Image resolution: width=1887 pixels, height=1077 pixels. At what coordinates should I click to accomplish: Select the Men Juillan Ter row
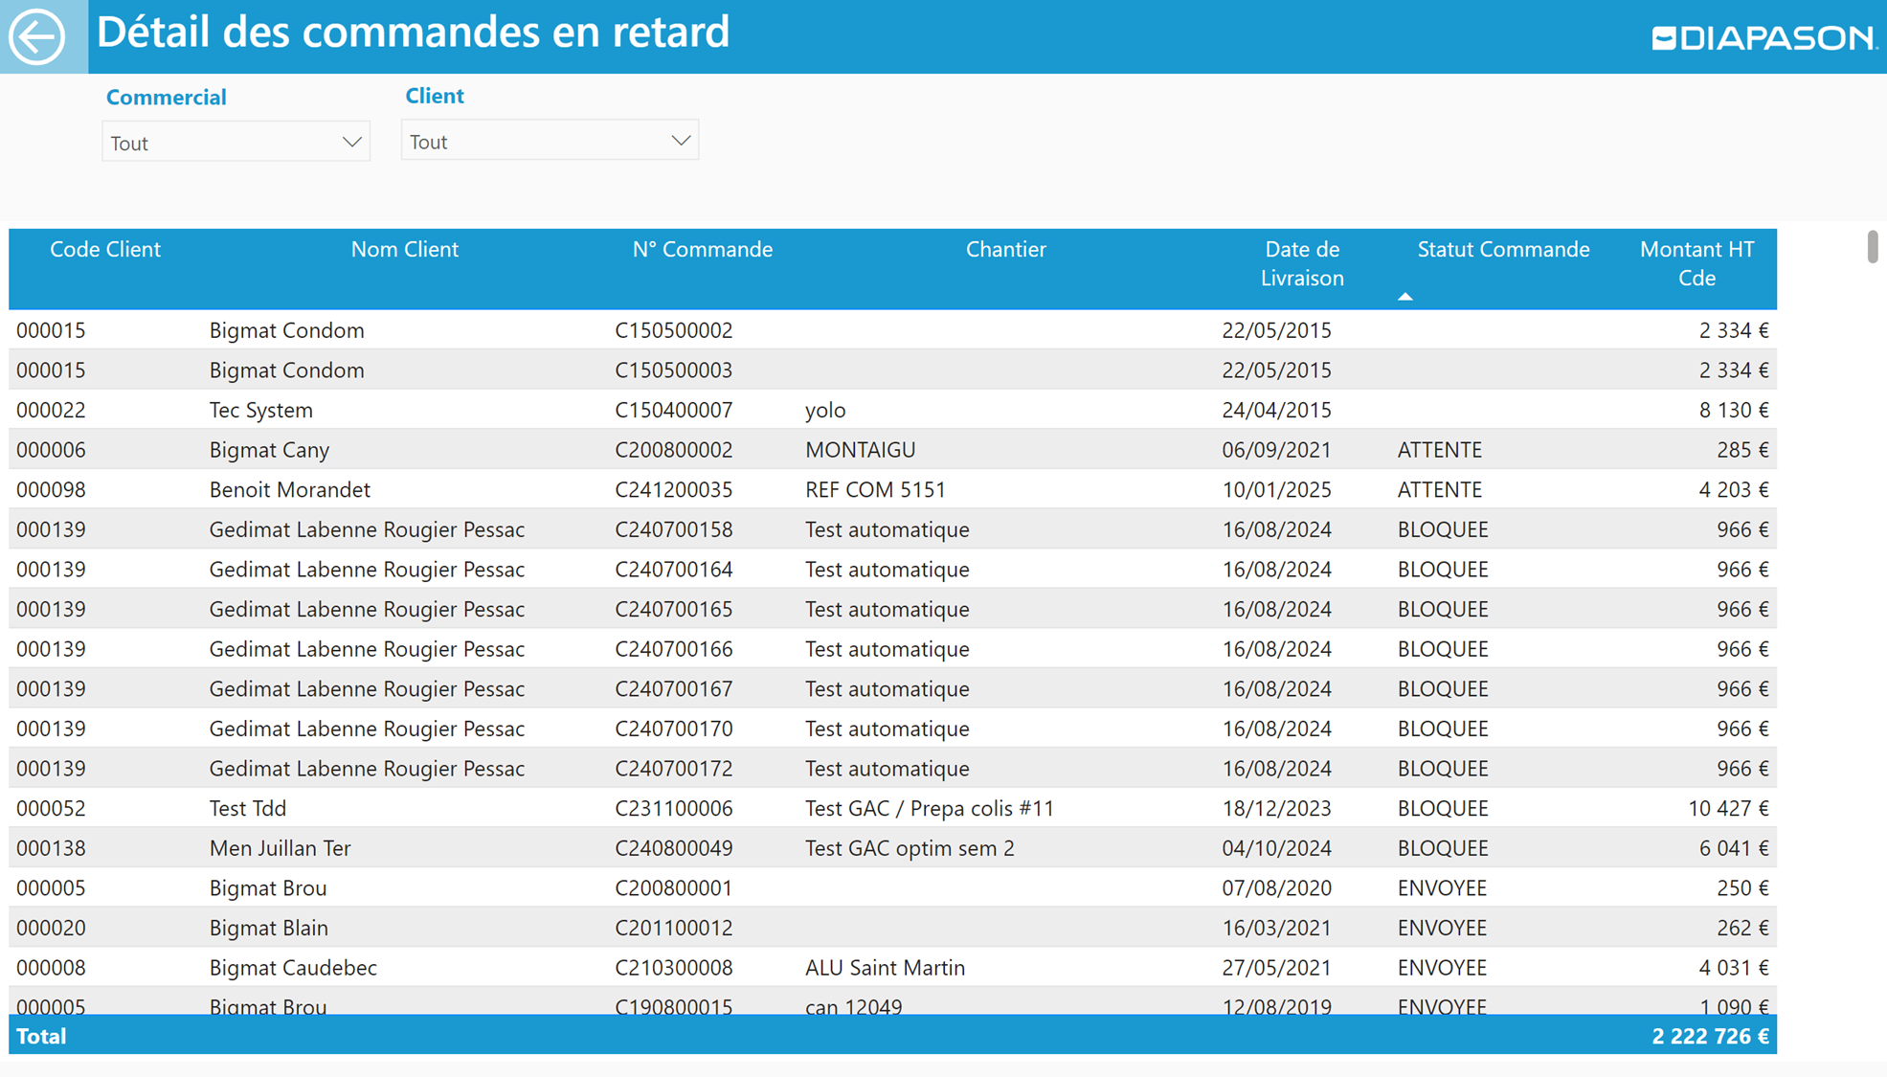(280, 849)
